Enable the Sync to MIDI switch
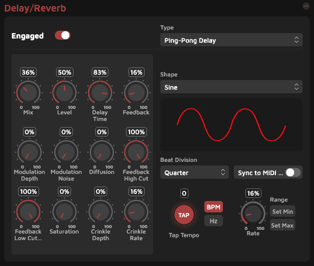Viewport: 314px width, 266px height. [x=293, y=173]
